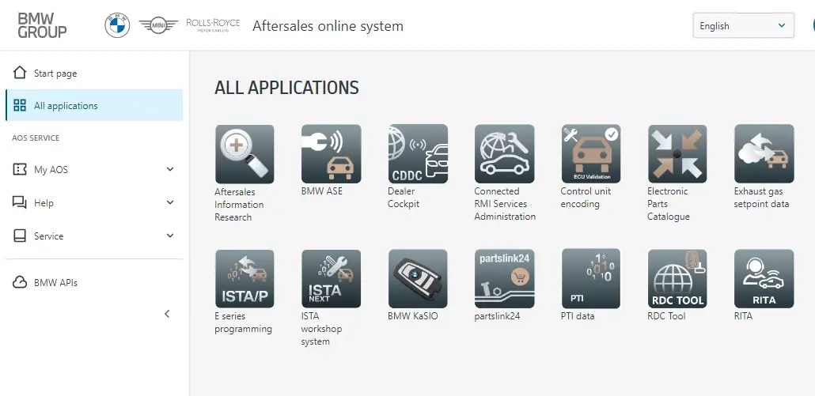Click the Start page home icon
Viewport: 815px width, 396px height.
pyautogui.click(x=20, y=73)
